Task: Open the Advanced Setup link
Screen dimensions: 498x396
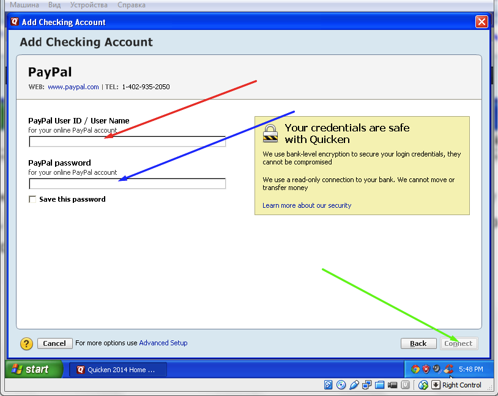Action: point(163,343)
